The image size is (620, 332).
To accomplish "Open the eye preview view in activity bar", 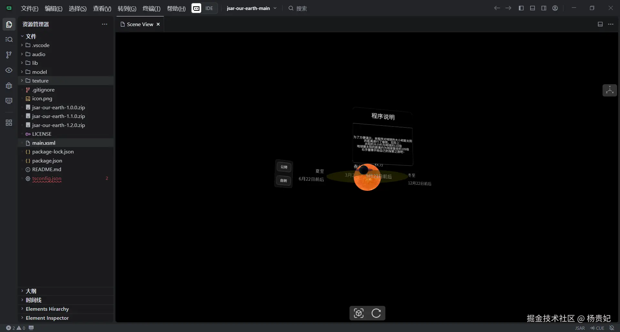I will (x=9, y=70).
